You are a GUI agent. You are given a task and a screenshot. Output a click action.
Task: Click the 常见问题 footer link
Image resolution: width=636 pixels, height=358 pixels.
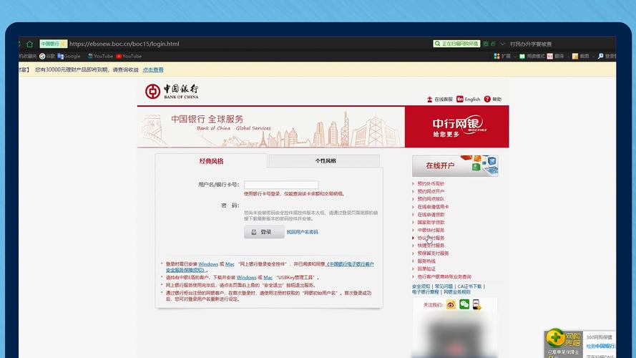coord(444,286)
